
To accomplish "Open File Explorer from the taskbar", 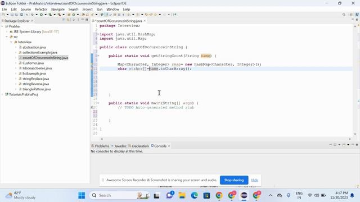I will 182,195.
